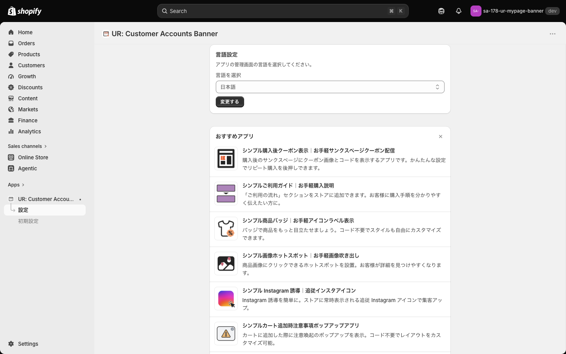
Task: Open シンプルカート追加時注意事項ポップアップアプリ link
Action: point(301,326)
